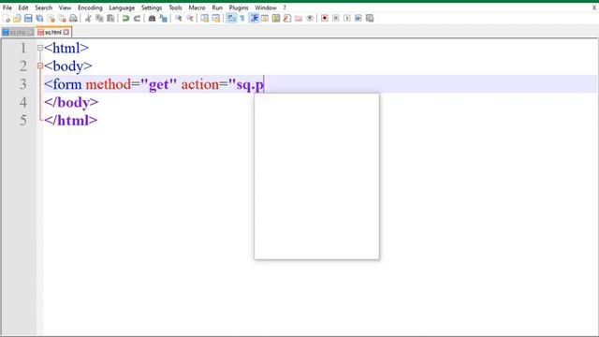Click the "</body>" closing tag text
The height and width of the screenshot is (337, 599).
[x=71, y=102]
